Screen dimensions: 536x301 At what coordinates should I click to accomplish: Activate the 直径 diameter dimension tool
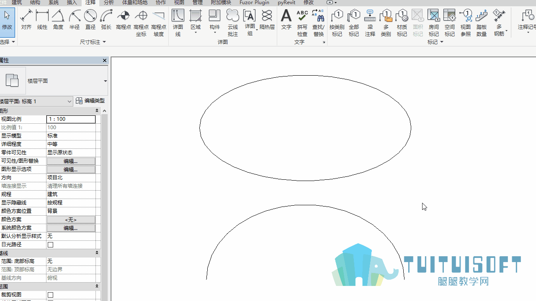pyautogui.click(x=90, y=20)
